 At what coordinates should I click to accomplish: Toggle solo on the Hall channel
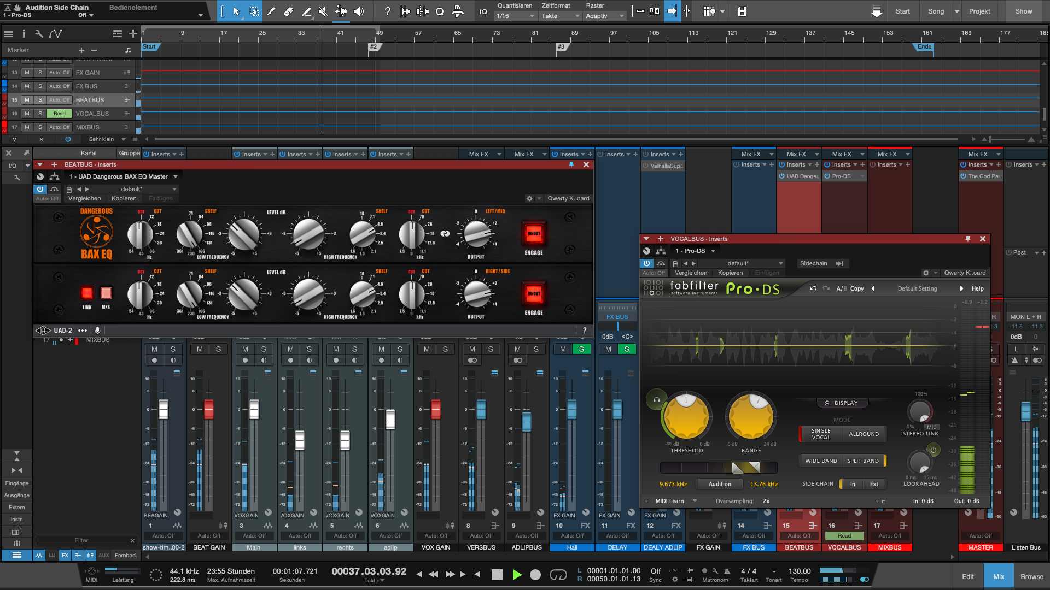(581, 349)
